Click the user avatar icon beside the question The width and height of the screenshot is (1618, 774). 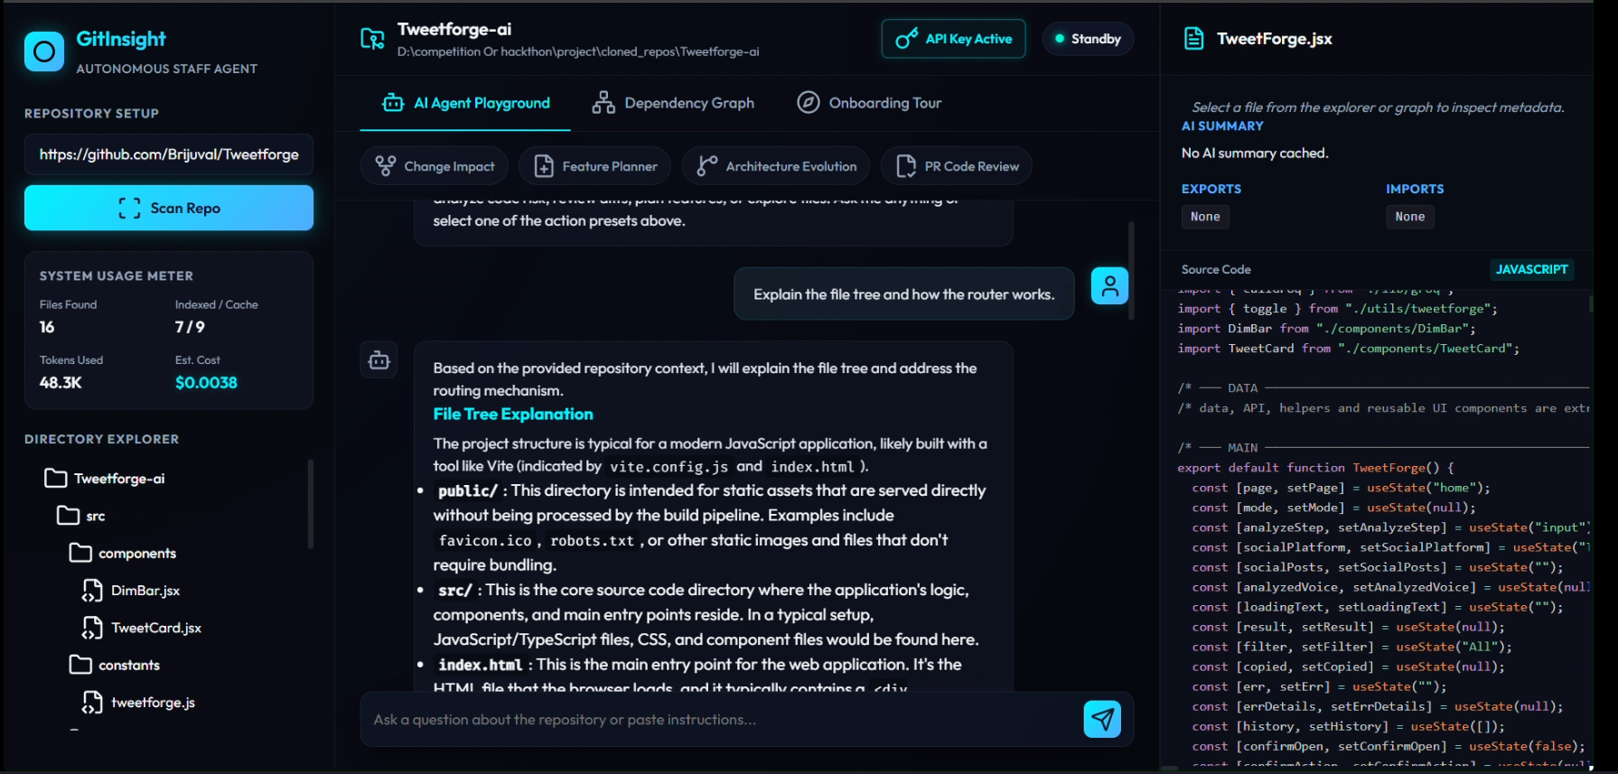1109,285
